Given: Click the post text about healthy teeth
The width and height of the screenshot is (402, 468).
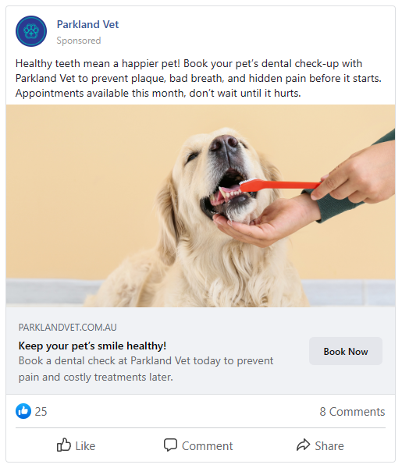Looking at the screenshot, I should pos(198,78).
